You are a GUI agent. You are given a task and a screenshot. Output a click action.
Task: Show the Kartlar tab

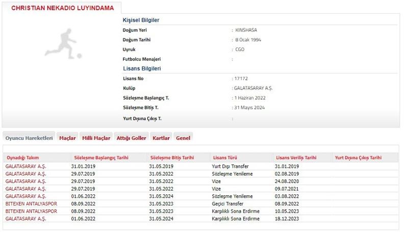coord(161,138)
